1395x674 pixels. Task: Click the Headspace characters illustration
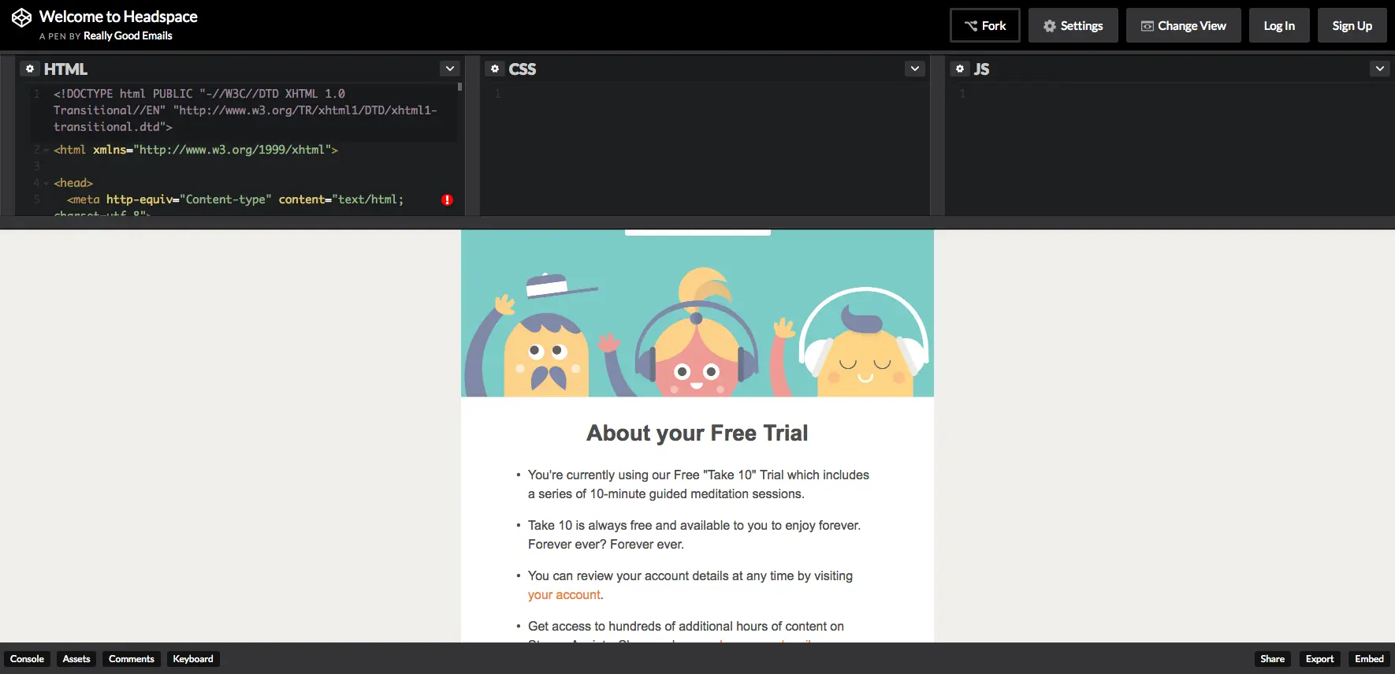tap(697, 314)
